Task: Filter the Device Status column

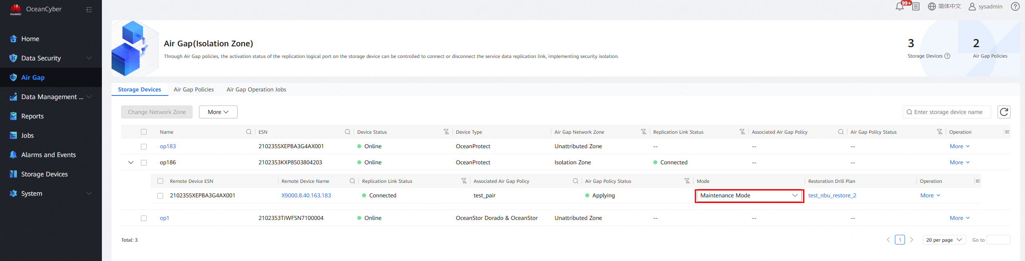Action: click(x=446, y=132)
